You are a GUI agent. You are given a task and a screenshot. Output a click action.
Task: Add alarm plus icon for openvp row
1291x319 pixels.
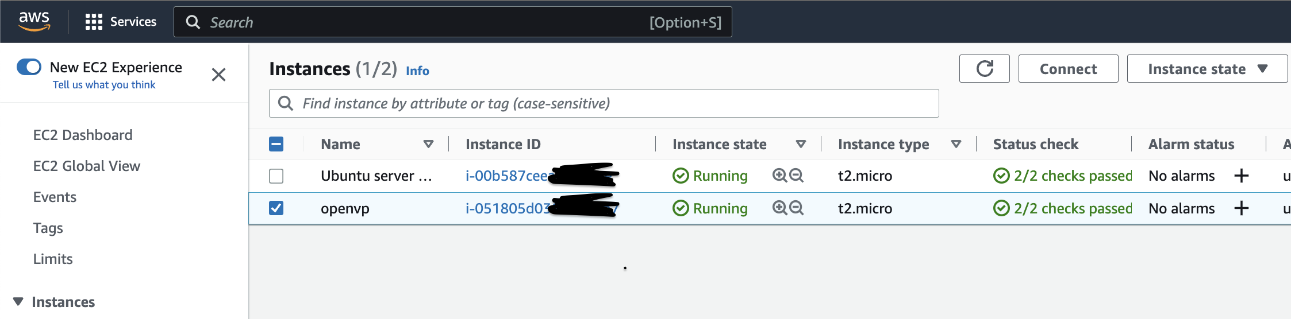tap(1242, 208)
